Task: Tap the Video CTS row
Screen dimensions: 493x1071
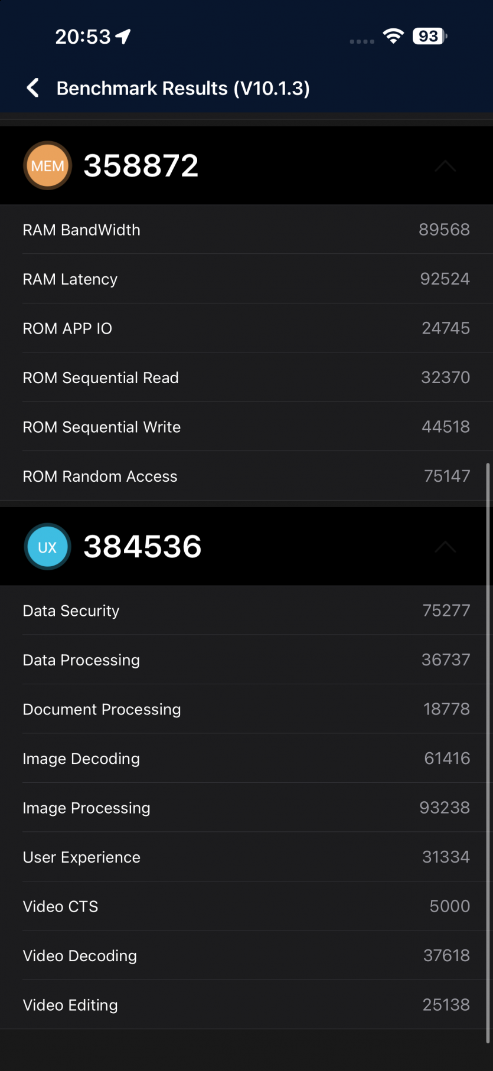Action: [x=246, y=906]
